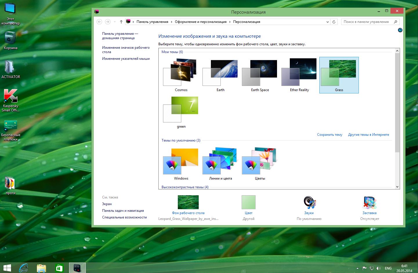418x273 pixels.
Task: Open the Windows Store taskbar icon
Action: point(59,268)
